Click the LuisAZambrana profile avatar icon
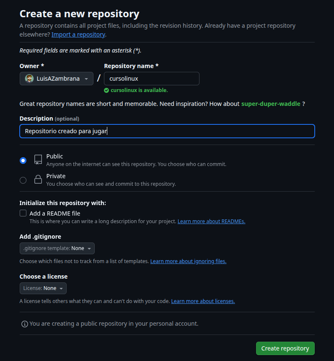The height and width of the screenshot is (361, 334). [28, 79]
